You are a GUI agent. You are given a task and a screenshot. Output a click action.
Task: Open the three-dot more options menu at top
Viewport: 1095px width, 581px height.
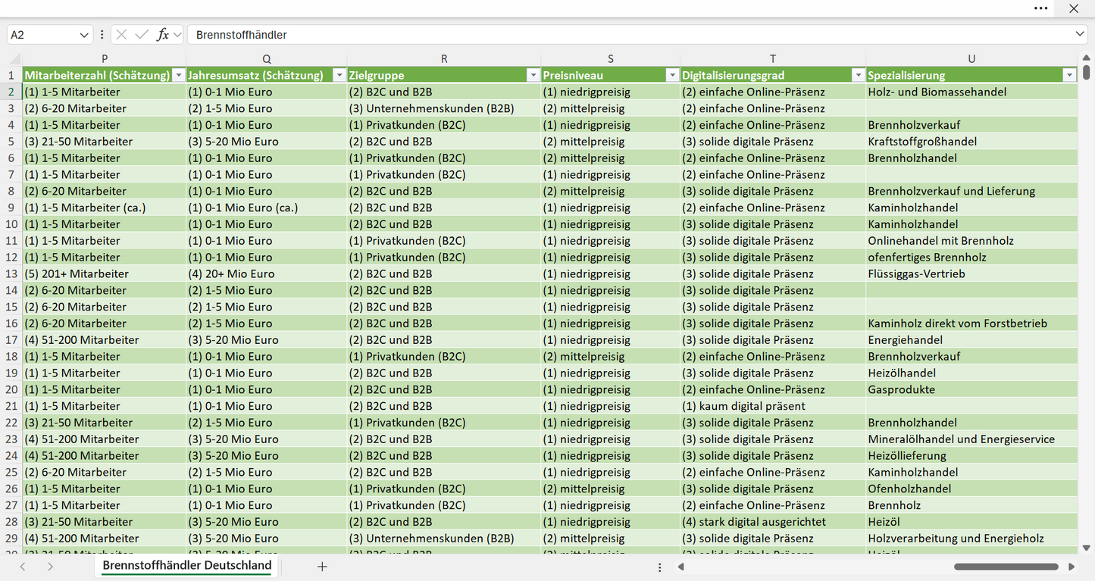(1041, 8)
